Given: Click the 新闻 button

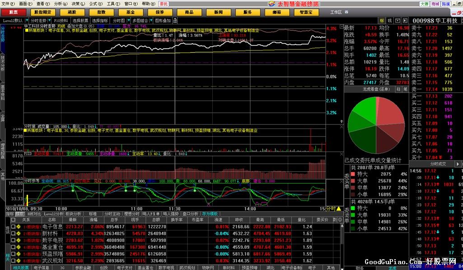Looking at the screenshot, I should [219, 12].
